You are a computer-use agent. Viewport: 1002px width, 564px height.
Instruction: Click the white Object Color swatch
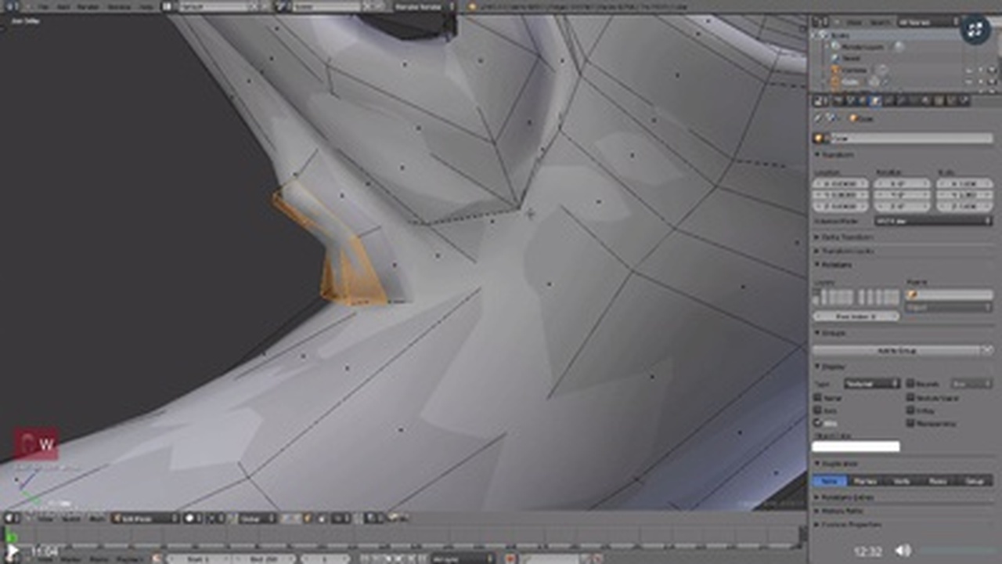(x=856, y=446)
